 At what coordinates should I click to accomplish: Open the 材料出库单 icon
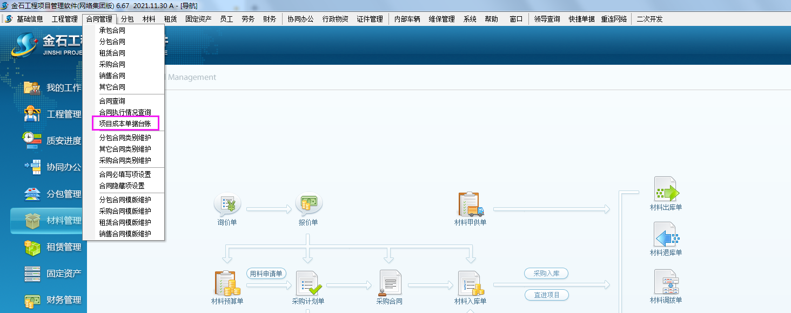tap(666, 190)
